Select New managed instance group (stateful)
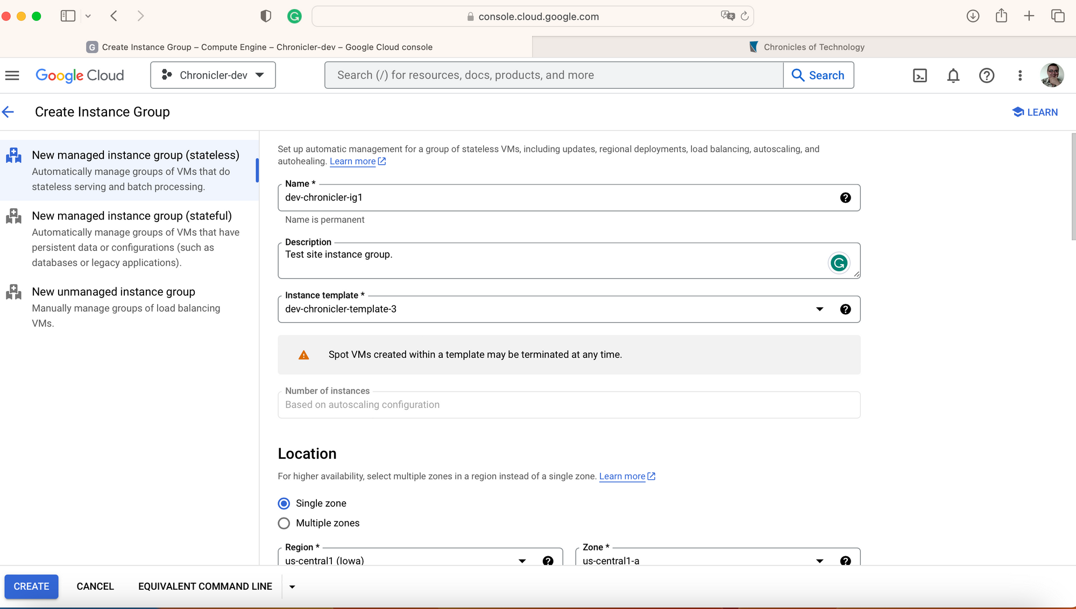1076x609 pixels. point(132,216)
